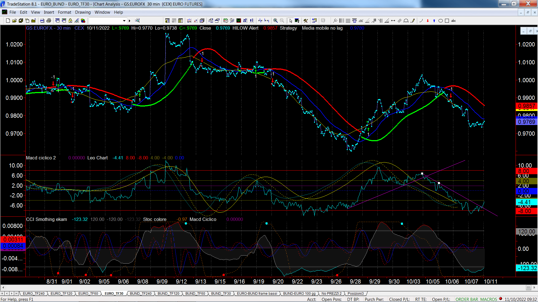Click the MACROS status button
The image size is (538, 302).
point(488,299)
